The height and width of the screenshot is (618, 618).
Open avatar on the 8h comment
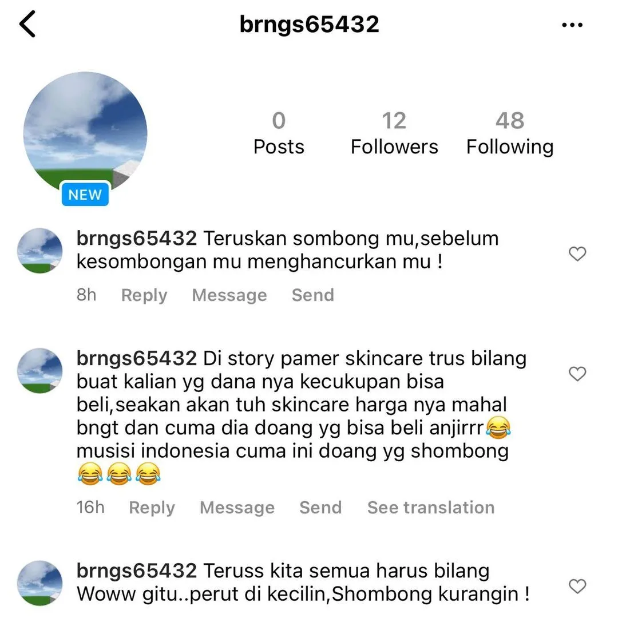point(40,250)
